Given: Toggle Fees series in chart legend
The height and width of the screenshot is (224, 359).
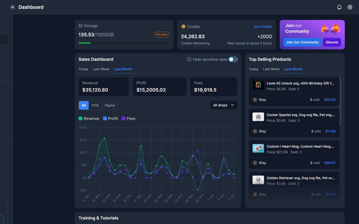Looking at the screenshot, I should point(129,118).
